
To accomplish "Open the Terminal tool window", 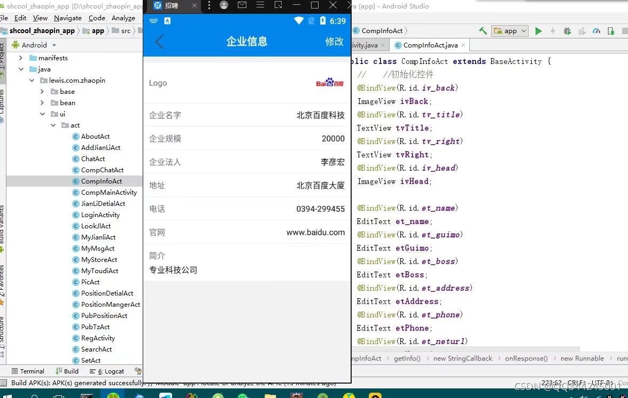I will click(x=28, y=371).
